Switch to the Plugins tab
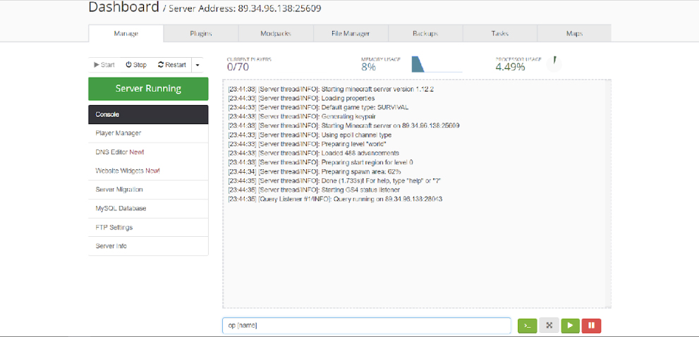Screen dimensions: 699x337 tap(201, 34)
